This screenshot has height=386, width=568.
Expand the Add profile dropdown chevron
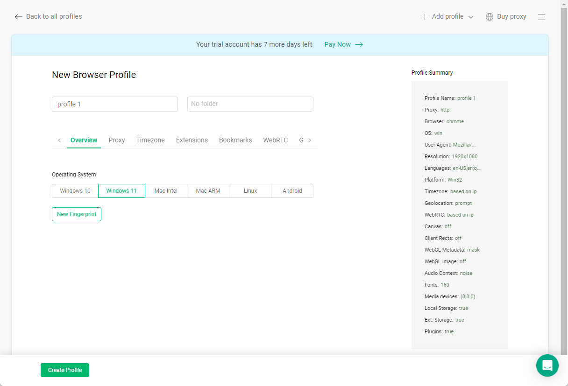471,17
